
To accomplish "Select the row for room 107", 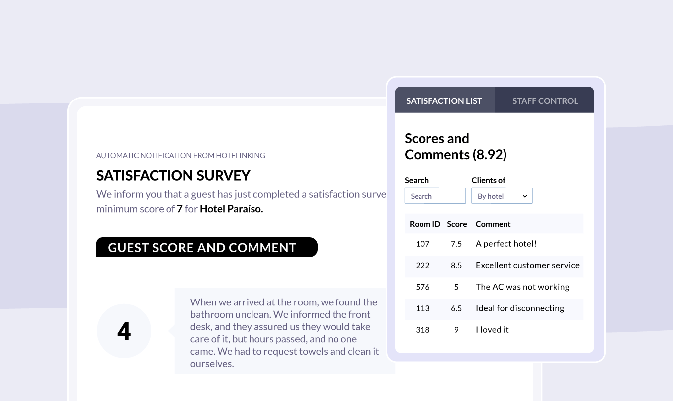I will (x=494, y=244).
